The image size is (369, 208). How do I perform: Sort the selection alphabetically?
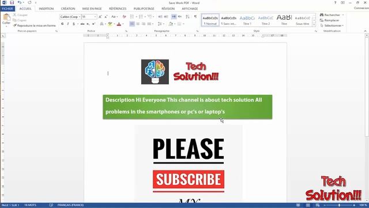click(x=187, y=17)
